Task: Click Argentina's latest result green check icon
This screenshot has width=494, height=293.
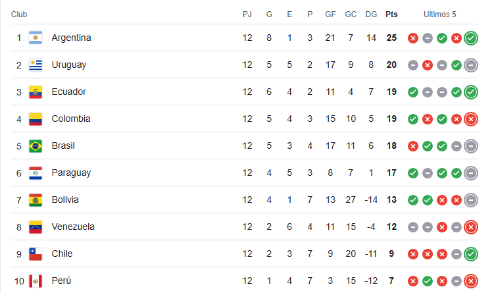Action: coord(471,38)
